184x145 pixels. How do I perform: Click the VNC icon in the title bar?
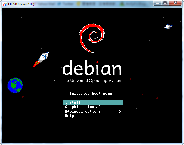(4, 4)
